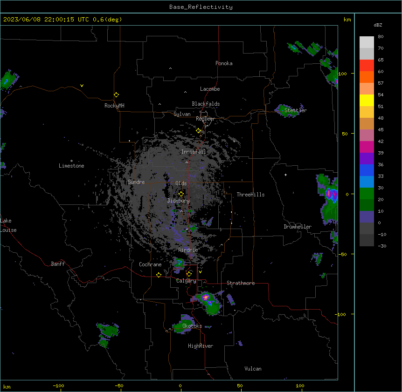Click the red 65 dBZ legend swatch
This screenshot has height=392, width=402.
[367, 66]
